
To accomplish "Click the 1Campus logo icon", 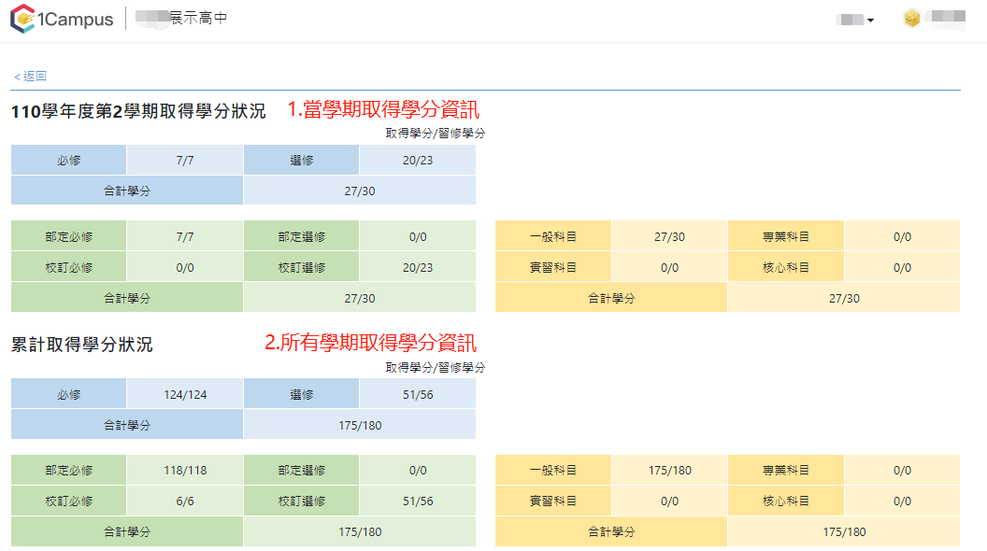I will click(22, 19).
